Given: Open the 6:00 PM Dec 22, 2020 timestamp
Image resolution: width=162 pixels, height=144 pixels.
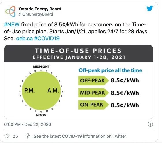Looking at the screenshot, I should point(28,124).
